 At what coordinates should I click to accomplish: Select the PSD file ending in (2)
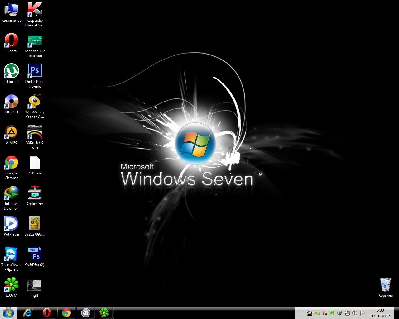click(x=35, y=257)
